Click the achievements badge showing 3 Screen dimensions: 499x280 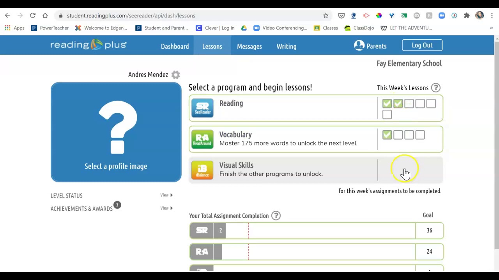point(117,205)
